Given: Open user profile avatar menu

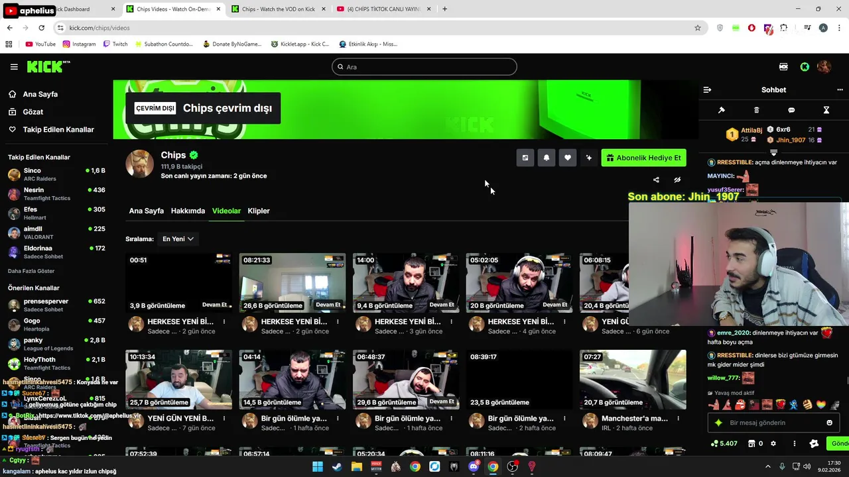Looking at the screenshot, I should pos(824,67).
